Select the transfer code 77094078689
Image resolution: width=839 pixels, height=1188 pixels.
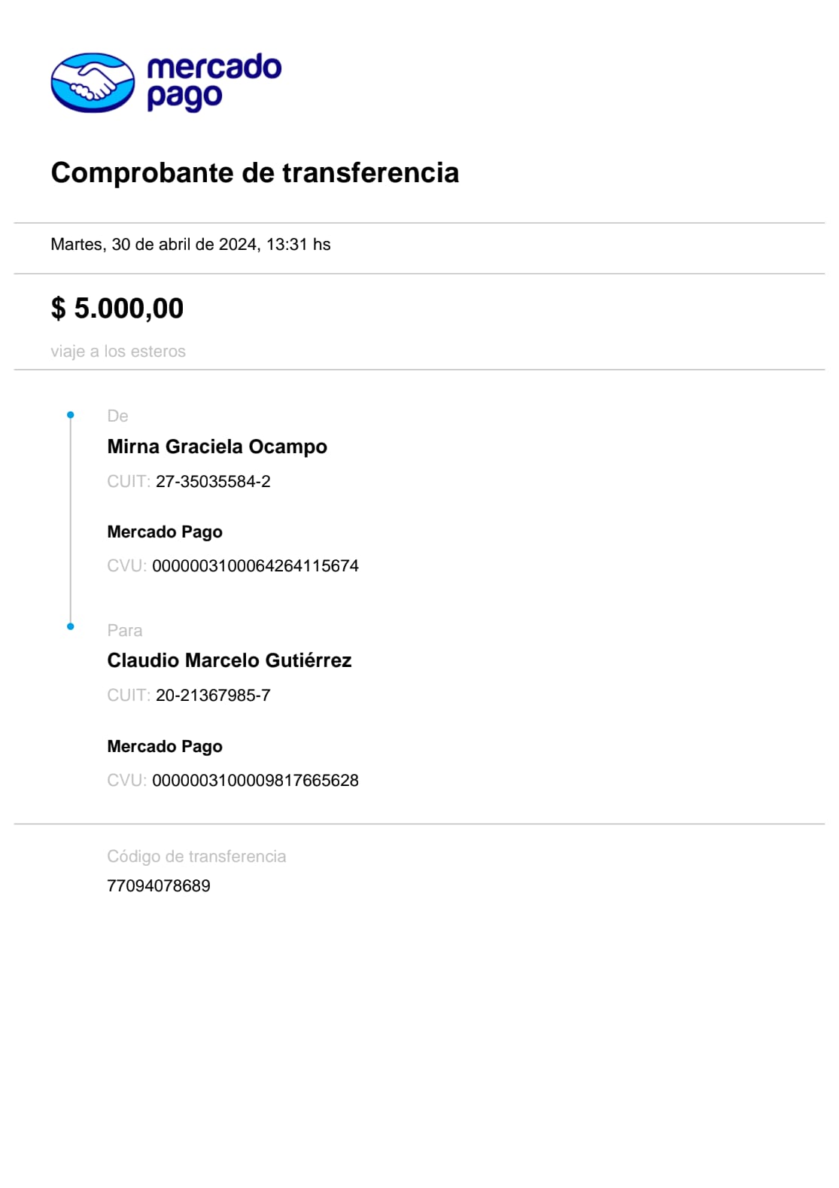[159, 886]
